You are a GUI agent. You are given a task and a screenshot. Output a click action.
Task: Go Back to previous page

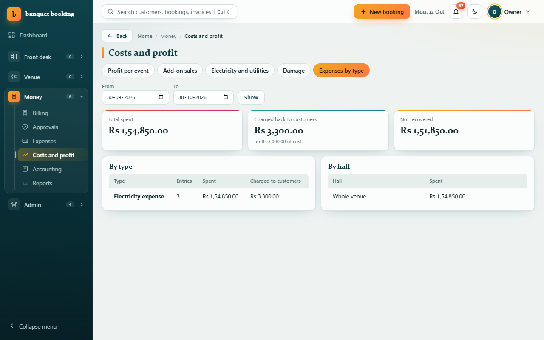117,36
